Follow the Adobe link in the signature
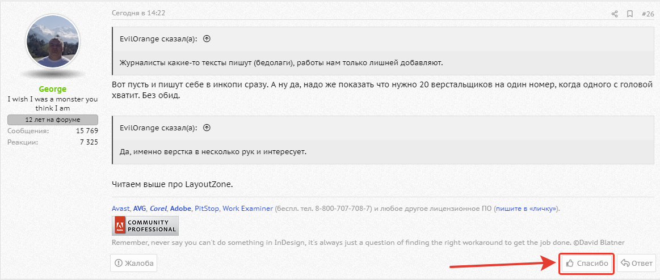The image size is (660, 280). pos(180,209)
